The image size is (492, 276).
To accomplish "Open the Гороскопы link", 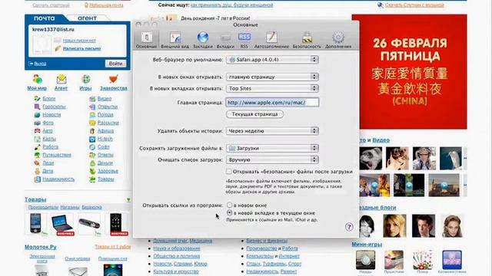I will (55, 107).
